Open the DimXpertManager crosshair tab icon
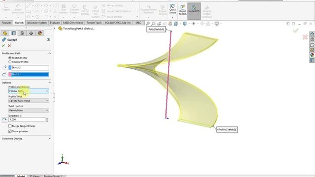Image resolution: width=315 pixels, height=177 pixels. [31, 33]
